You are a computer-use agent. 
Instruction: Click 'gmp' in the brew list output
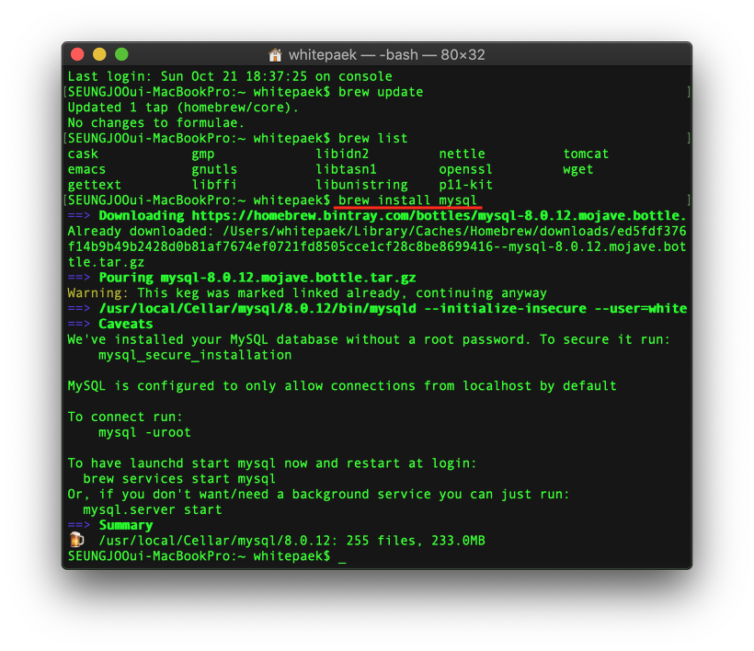tap(203, 154)
